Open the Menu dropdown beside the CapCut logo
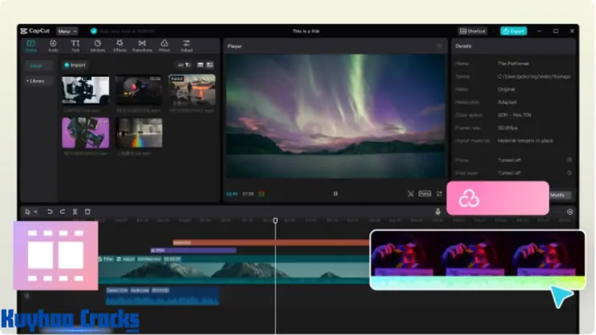 67,31
